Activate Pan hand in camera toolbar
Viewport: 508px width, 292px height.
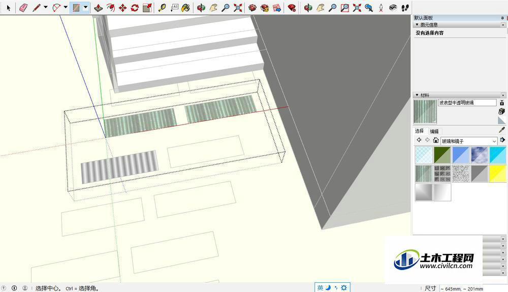[x=321, y=8]
